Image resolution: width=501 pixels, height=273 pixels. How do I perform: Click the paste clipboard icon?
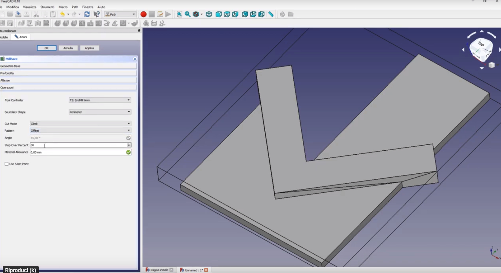click(53, 14)
